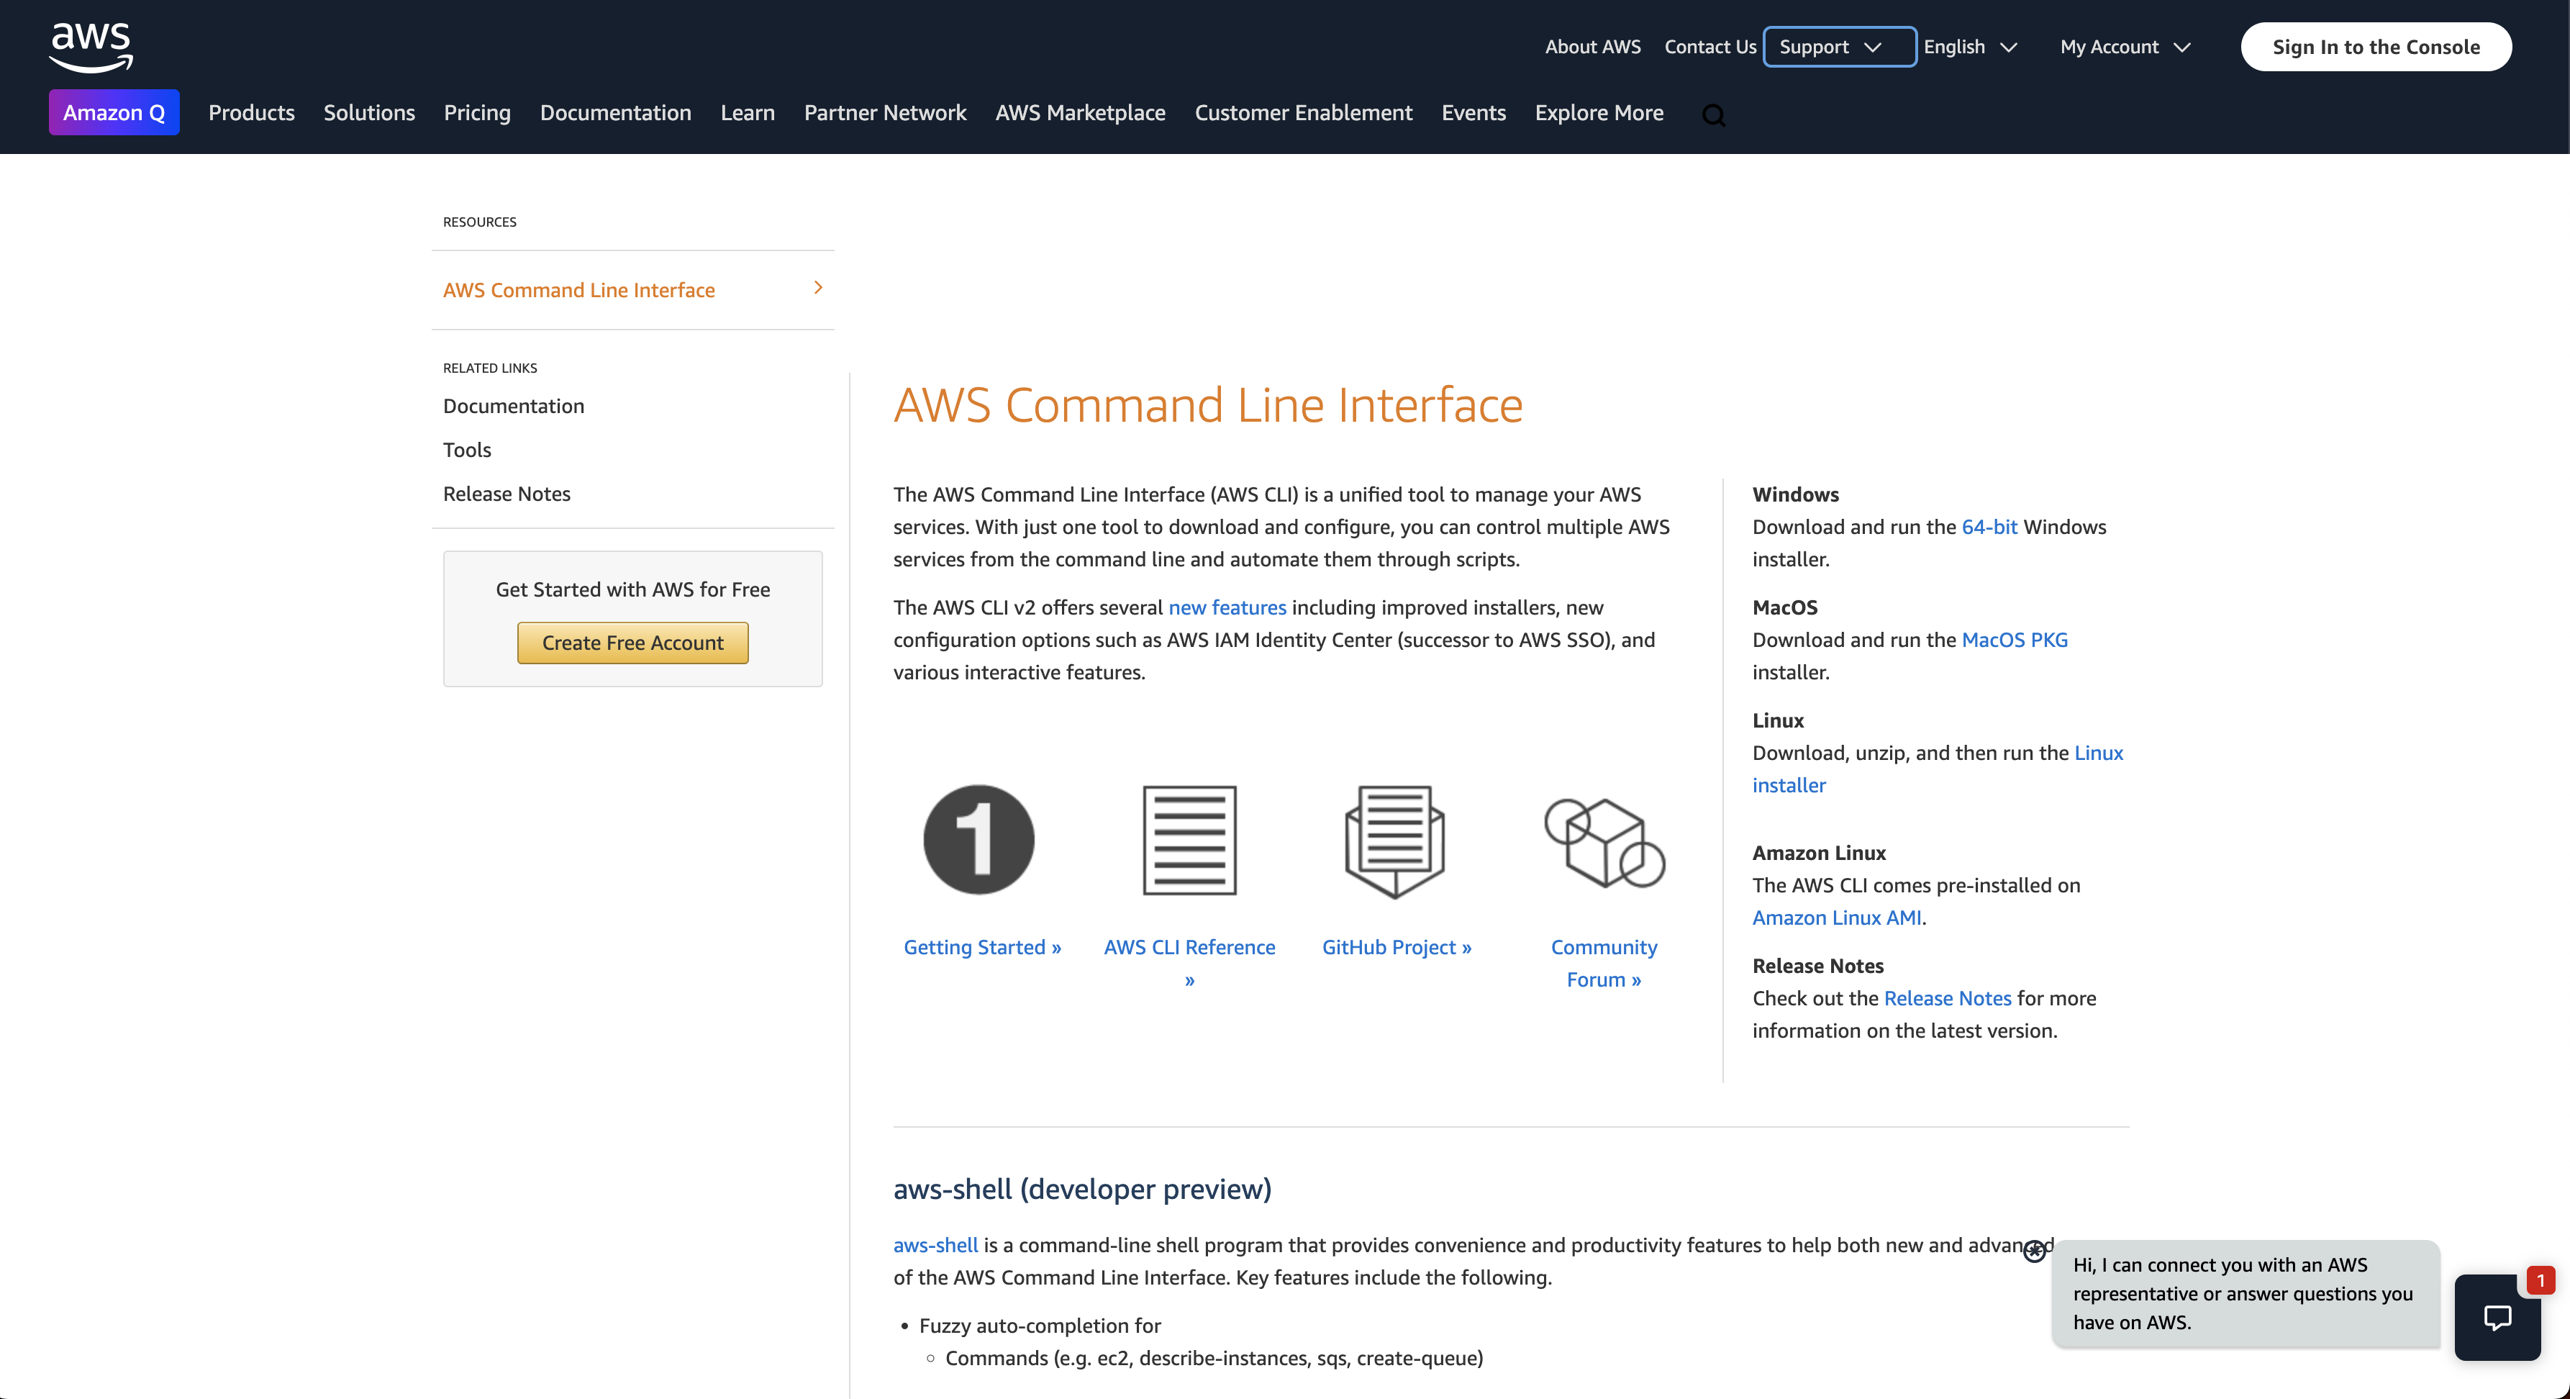Screen dimensions: 2570x1399
Task: Open the Contact Us link
Action: coord(1710,47)
